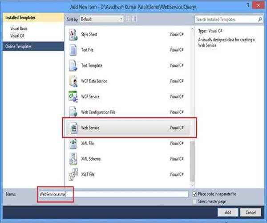This screenshot has height=223, width=267.
Task: Click the template list scrollbar thumb
Action: tap(192, 161)
